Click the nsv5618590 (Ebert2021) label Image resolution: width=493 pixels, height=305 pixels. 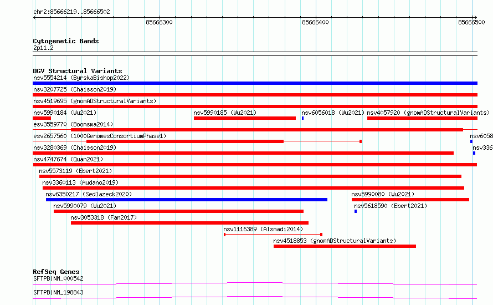pos(391,206)
